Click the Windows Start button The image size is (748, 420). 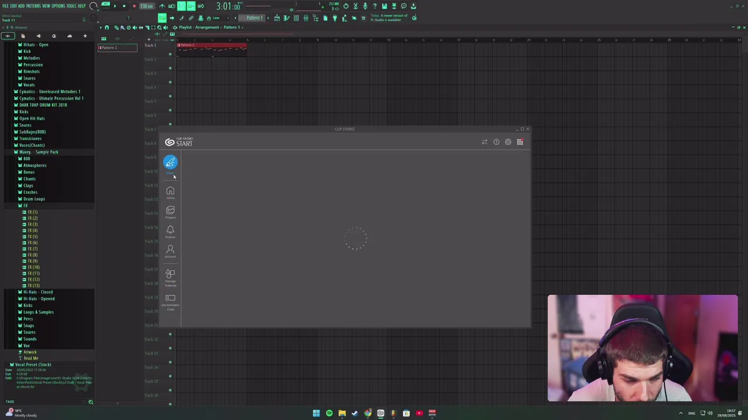316,413
